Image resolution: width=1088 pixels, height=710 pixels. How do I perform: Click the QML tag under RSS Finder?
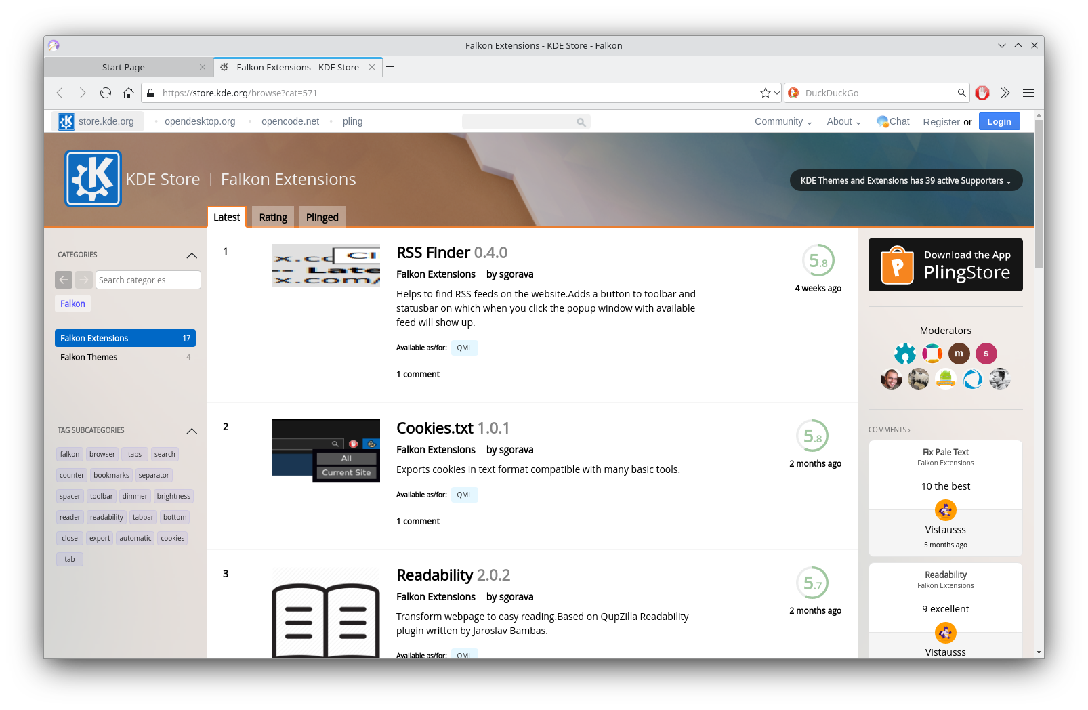click(464, 348)
